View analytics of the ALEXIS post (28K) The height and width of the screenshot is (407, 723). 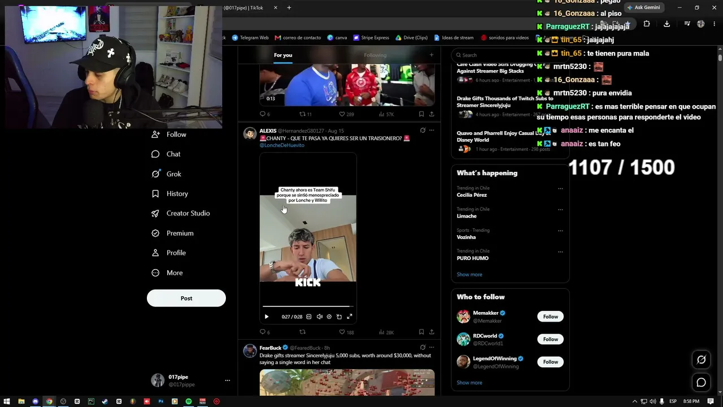coord(386,332)
